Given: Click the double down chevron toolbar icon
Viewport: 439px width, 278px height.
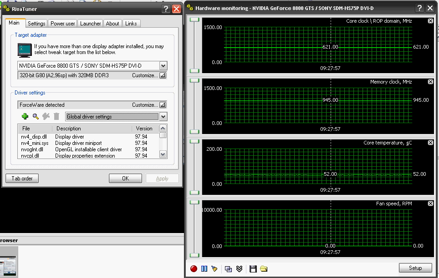Looking at the screenshot, I should coord(239,269).
